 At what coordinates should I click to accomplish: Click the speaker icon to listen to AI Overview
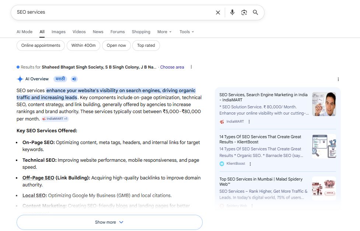[x=74, y=78]
